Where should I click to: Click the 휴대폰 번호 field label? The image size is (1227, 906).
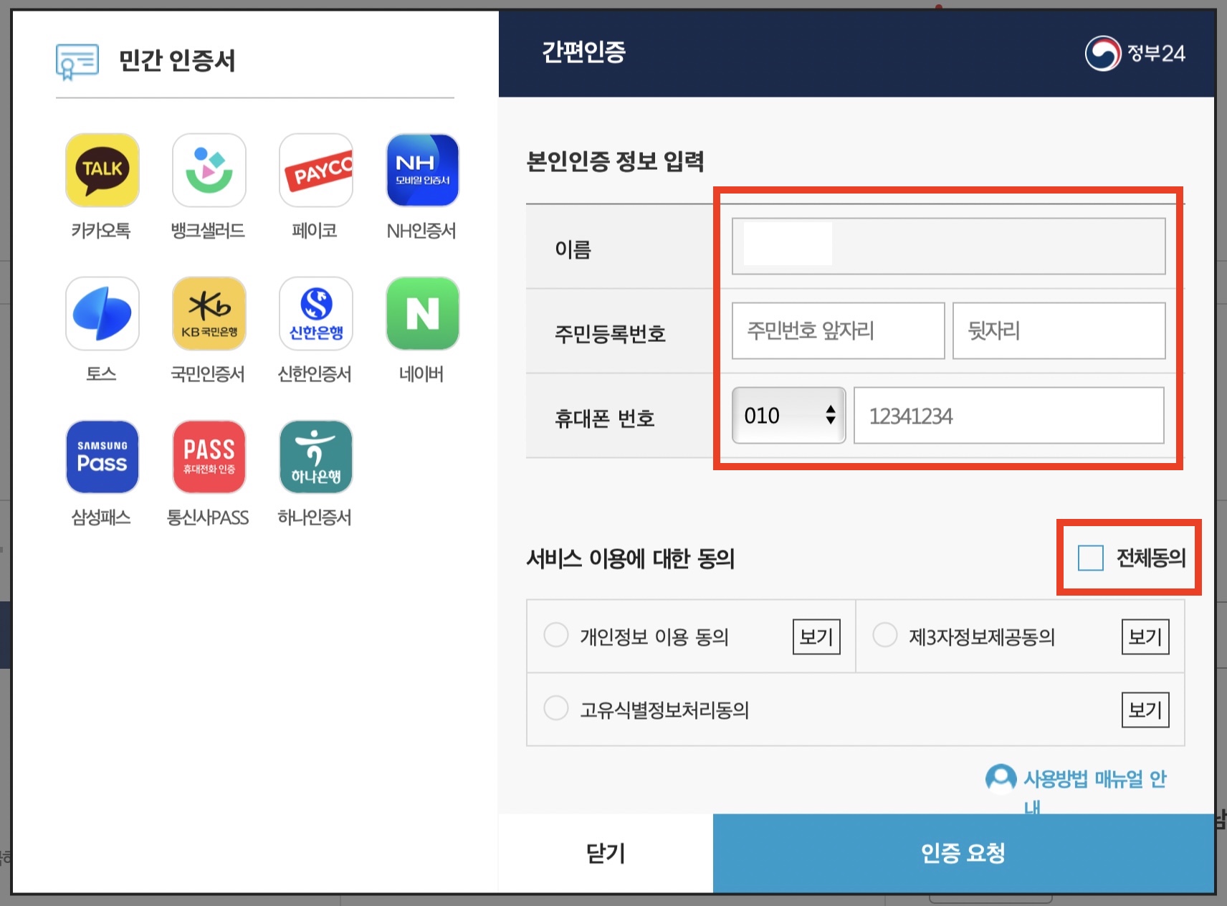pyautogui.click(x=605, y=418)
